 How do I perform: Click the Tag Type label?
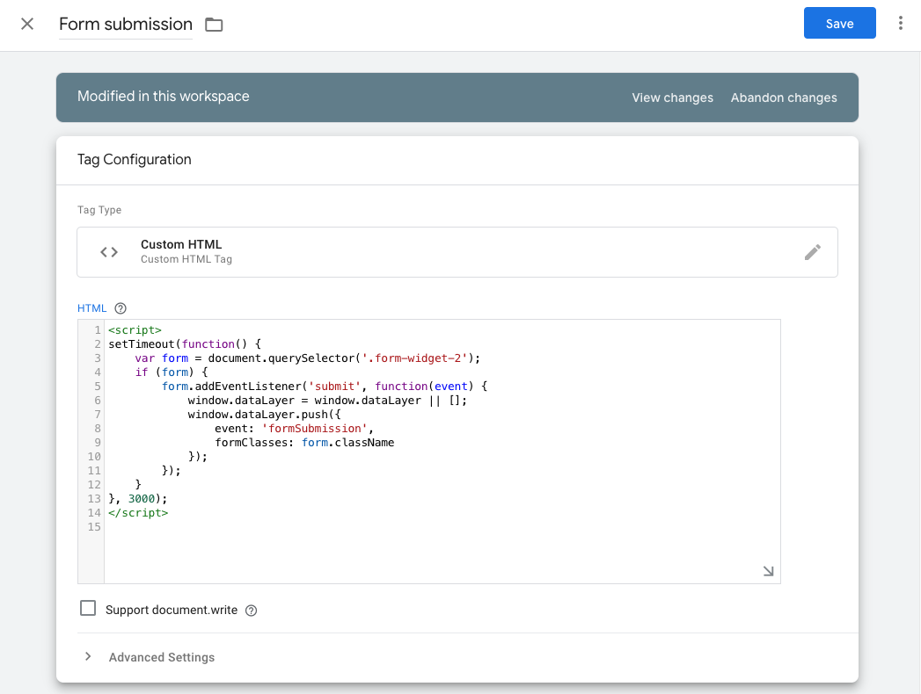coord(99,210)
